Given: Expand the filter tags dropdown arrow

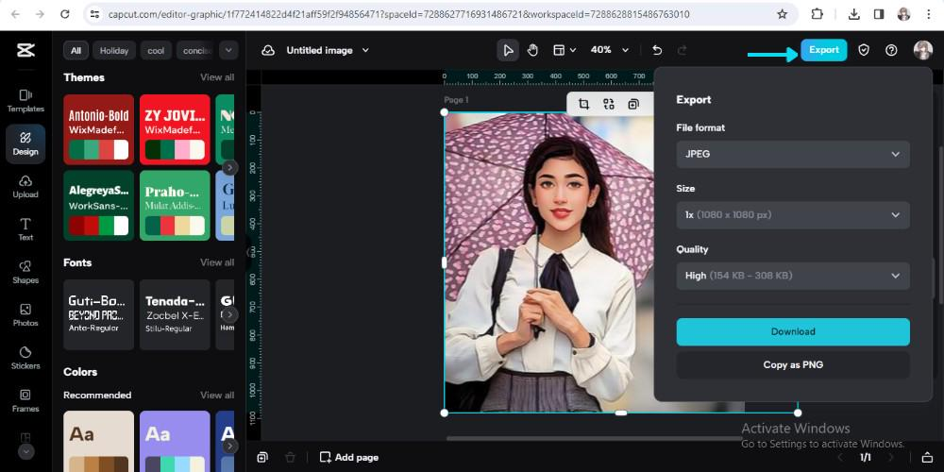Looking at the screenshot, I should (x=228, y=51).
